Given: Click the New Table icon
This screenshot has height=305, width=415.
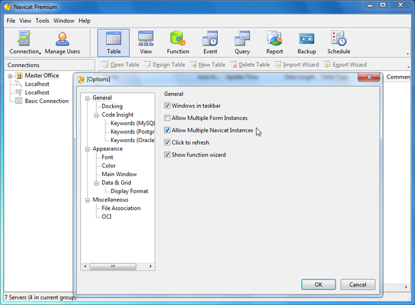Looking at the screenshot, I should coord(194,65).
